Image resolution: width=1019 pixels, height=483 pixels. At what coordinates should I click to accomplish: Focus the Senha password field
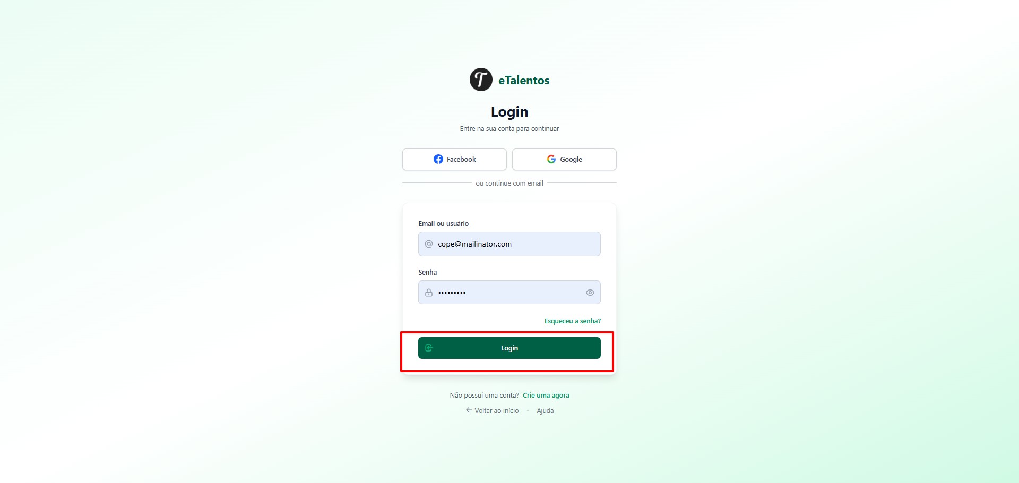pos(509,293)
